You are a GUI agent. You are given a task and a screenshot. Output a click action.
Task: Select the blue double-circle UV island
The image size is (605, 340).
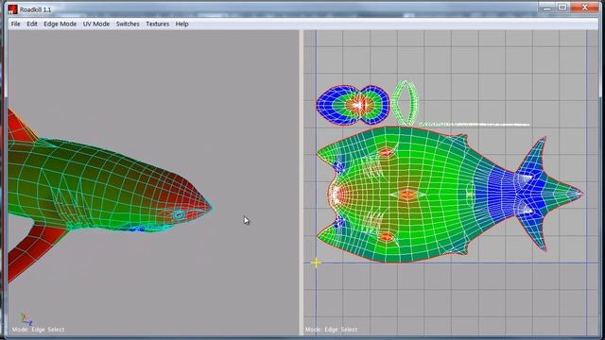click(x=353, y=105)
